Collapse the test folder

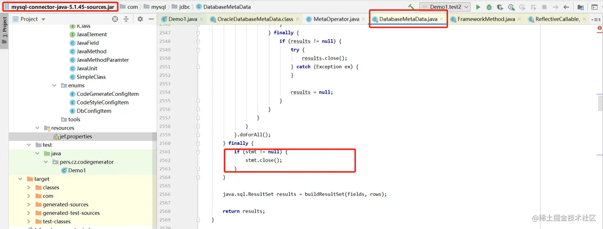click(x=29, y=145)
